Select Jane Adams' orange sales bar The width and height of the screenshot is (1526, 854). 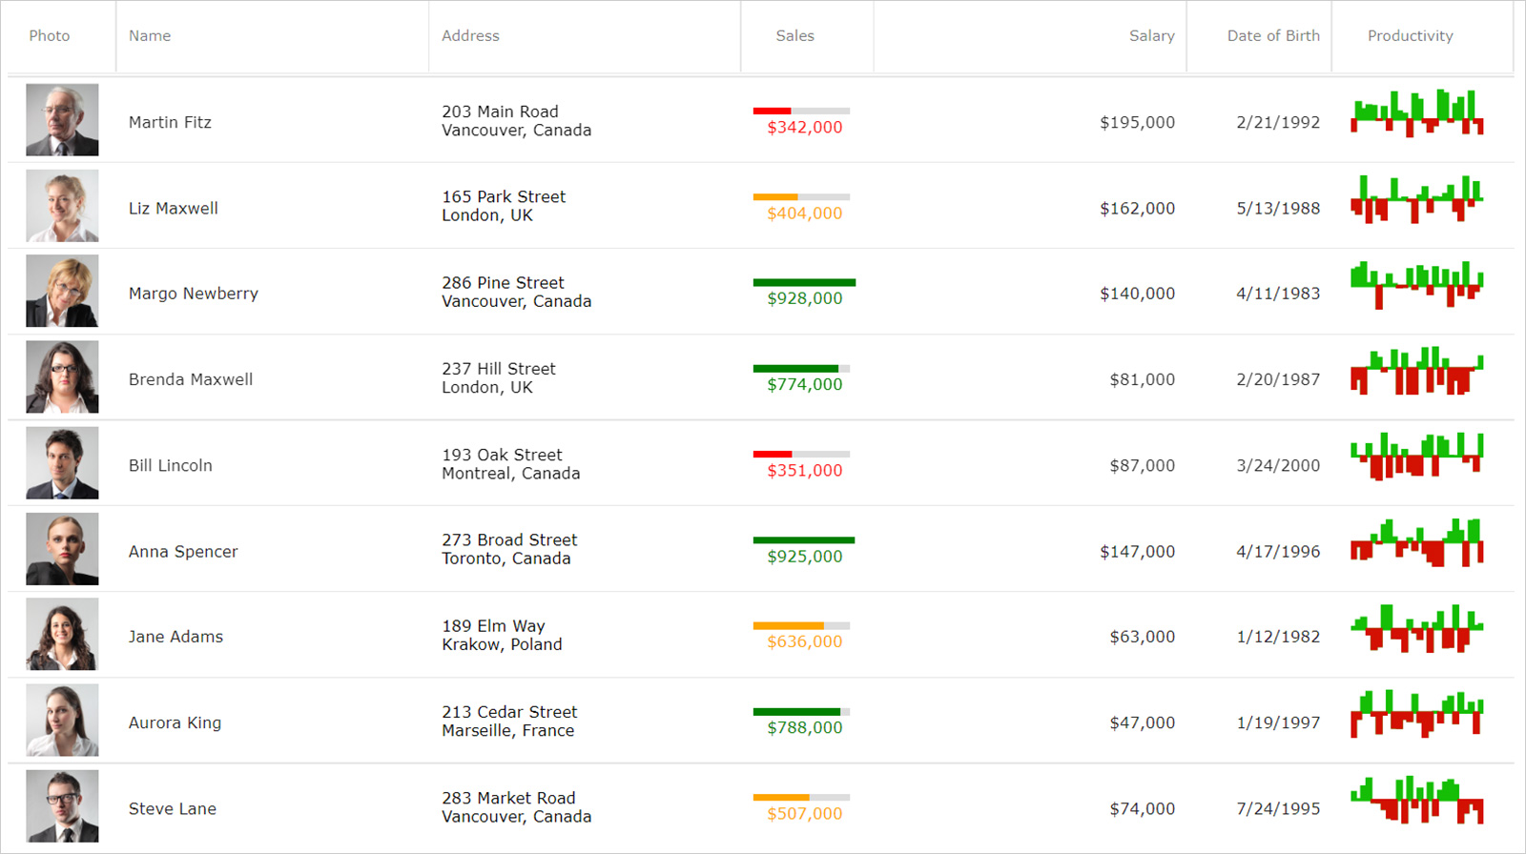tap(788, 626)
